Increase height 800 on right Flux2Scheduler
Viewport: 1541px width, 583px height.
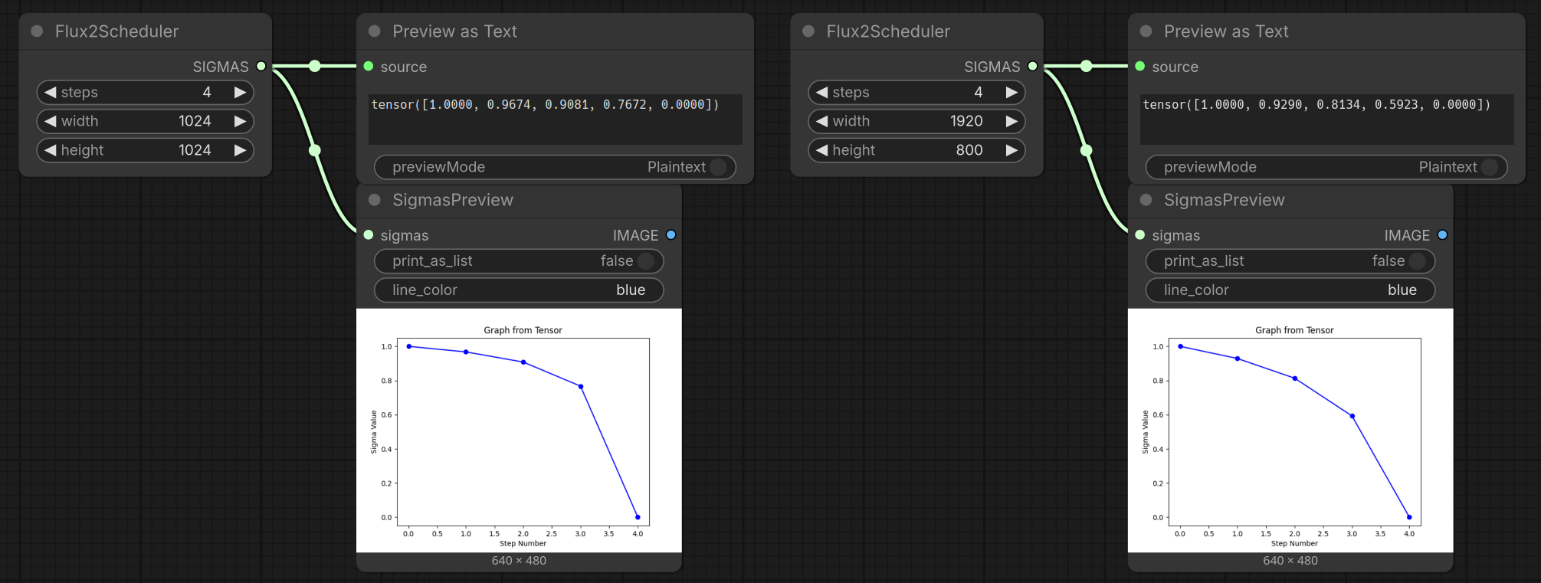1011,150
